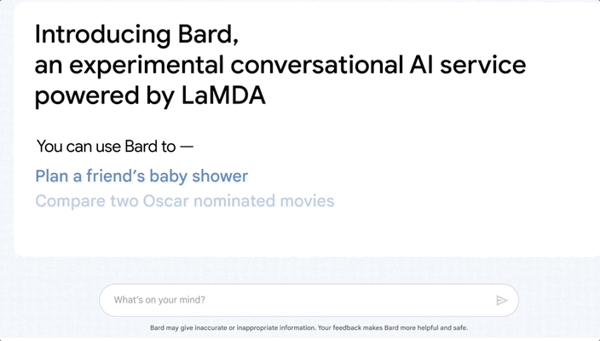
Task: Click the "Introducing Bard," heading line
Action: 136,34
